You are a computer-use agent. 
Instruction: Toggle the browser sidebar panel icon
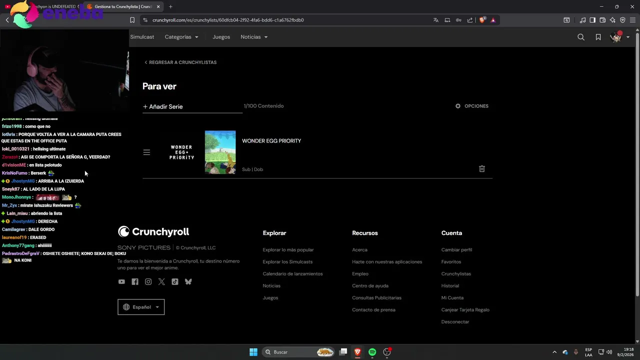[592, 20]
